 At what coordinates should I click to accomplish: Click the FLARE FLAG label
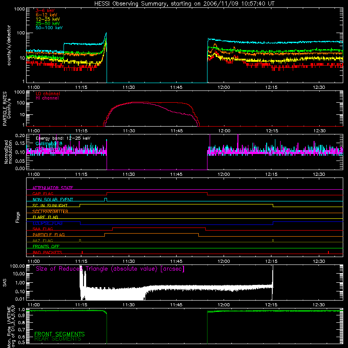45,217
